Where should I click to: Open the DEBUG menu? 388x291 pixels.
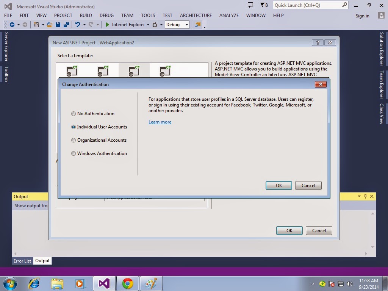click(106, 15)
